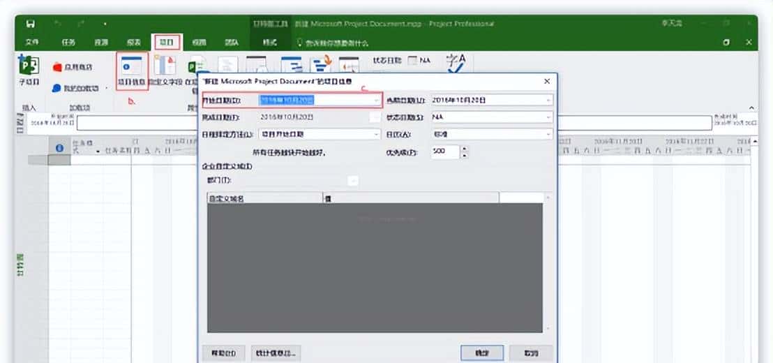Open the 统计信息 statistics button
Viewport: 773px width, 363px height.
pos(276,353)
